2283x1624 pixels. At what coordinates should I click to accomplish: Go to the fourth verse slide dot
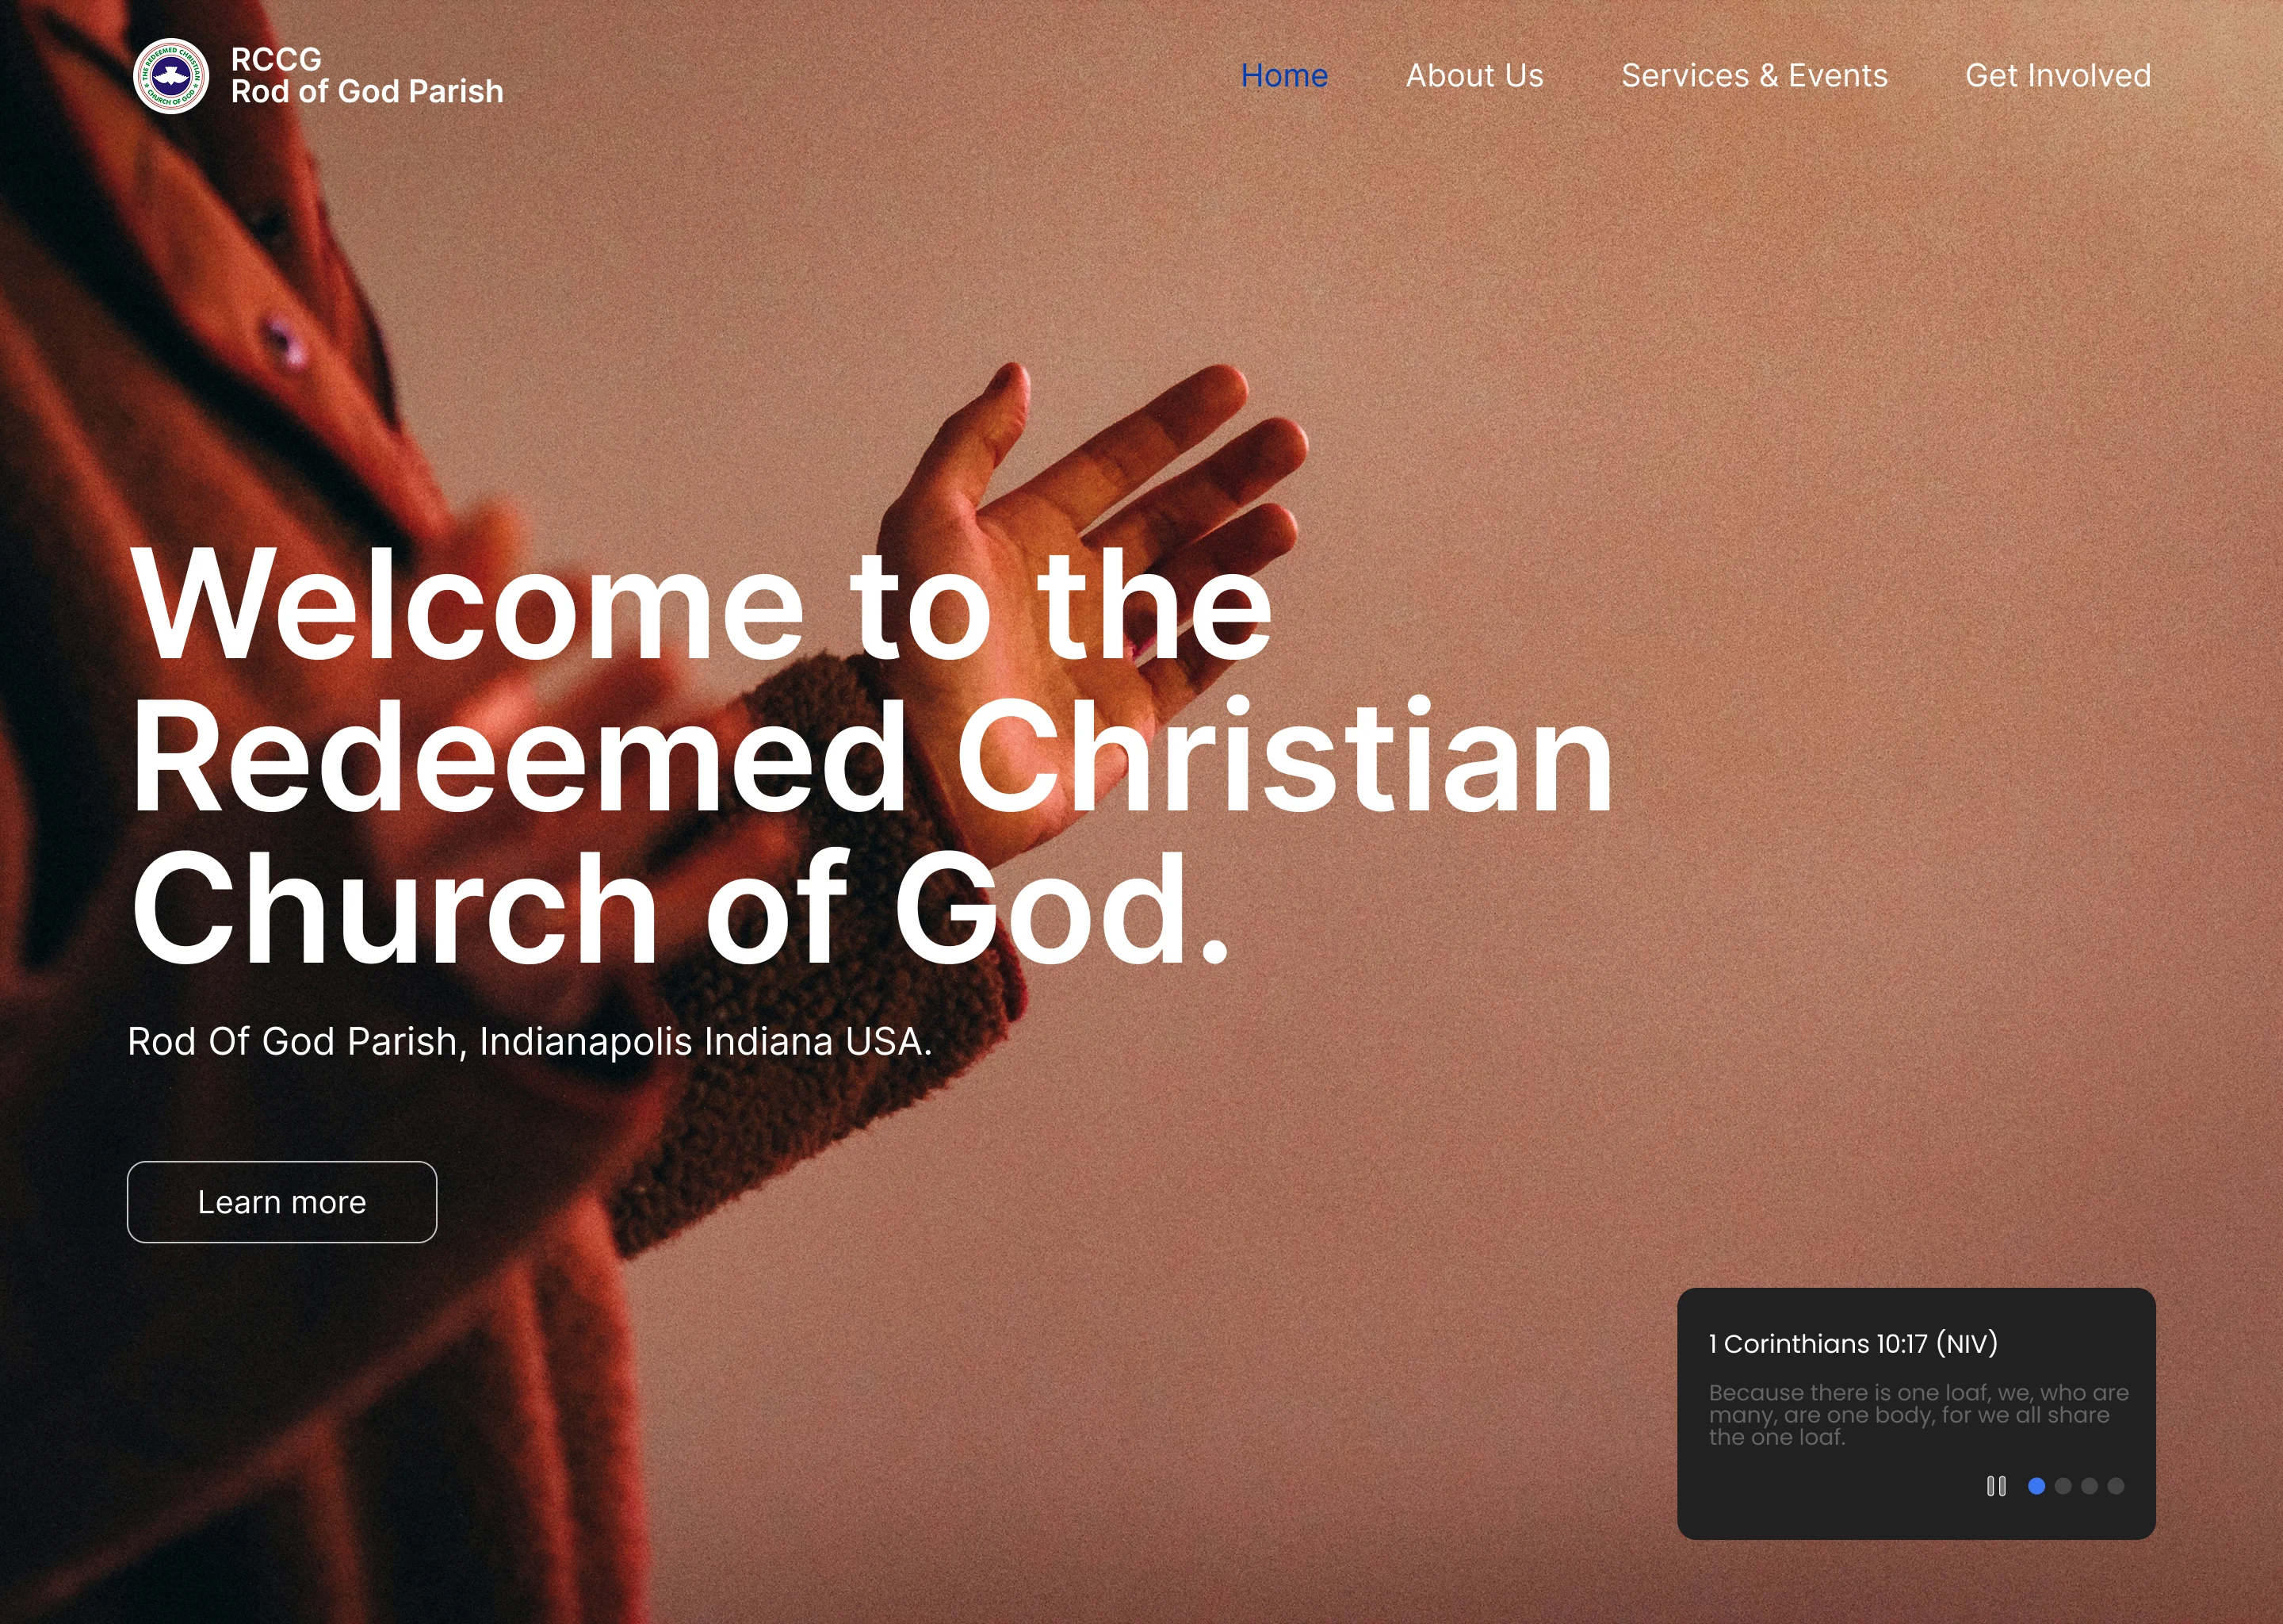(2115, 1486)
